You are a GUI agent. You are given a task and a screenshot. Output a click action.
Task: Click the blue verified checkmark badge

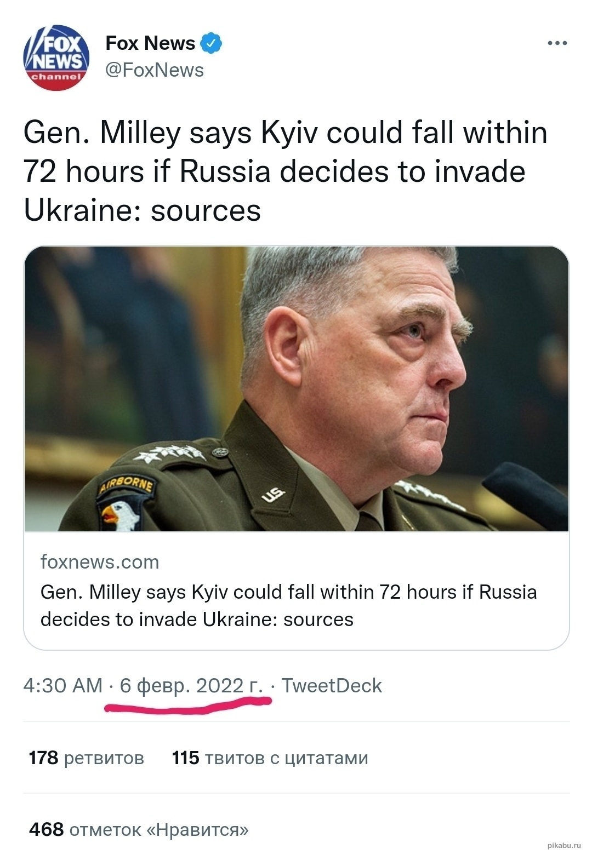(211, 43)
